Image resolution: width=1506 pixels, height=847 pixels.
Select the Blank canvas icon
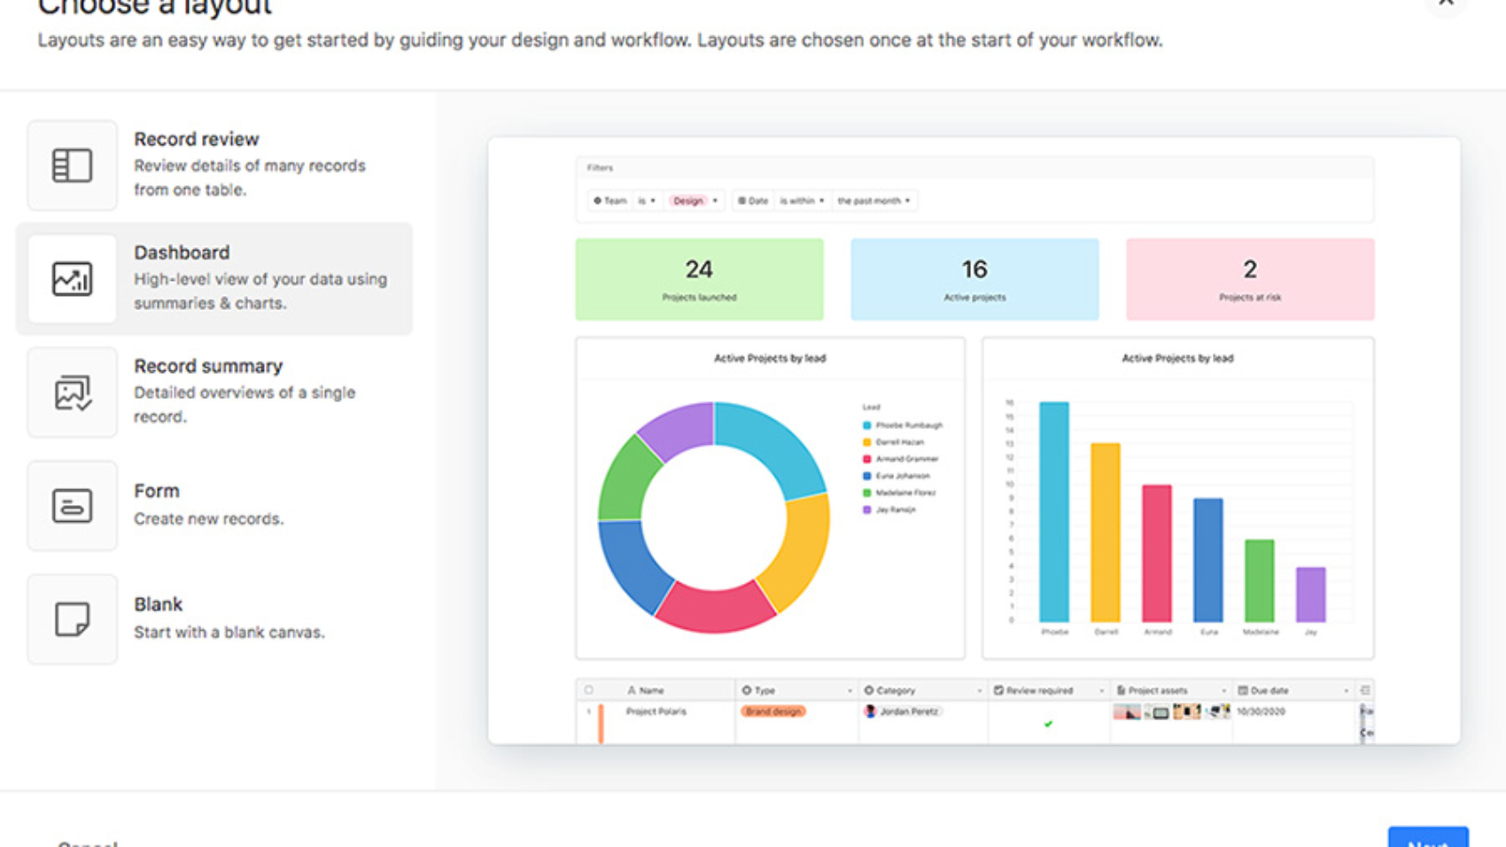[x=73, y=619]
